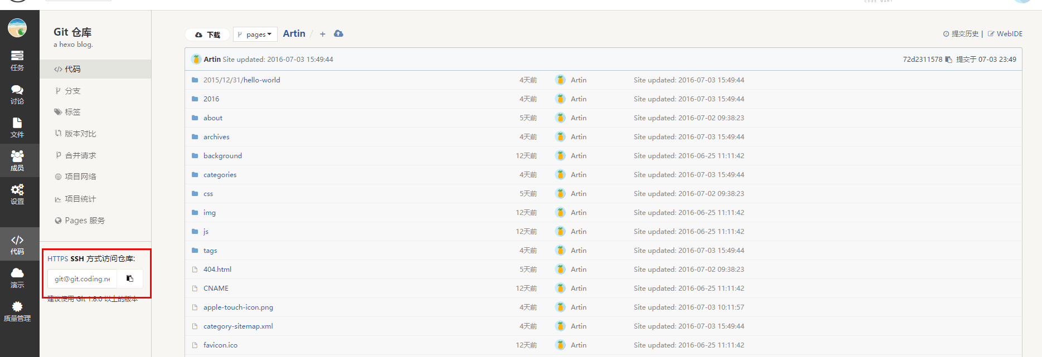The image size is (1042, 357).
Task: Copy the SSH repository URL
Action: (x=130, y=278)
